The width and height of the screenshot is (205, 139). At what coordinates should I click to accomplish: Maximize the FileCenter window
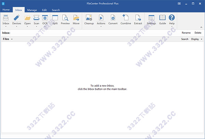193,4
